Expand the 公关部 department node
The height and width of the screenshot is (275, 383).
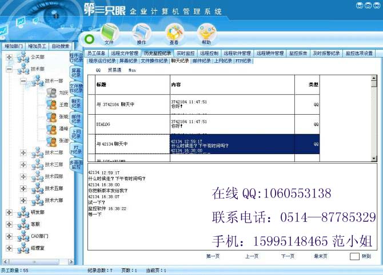point(9,57)
